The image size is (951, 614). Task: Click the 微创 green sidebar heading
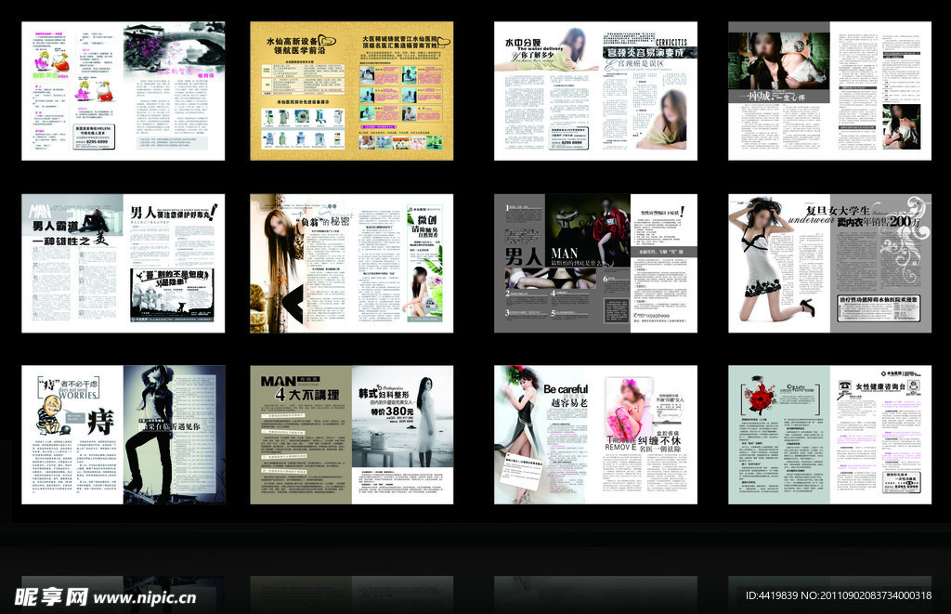[426, 219]
